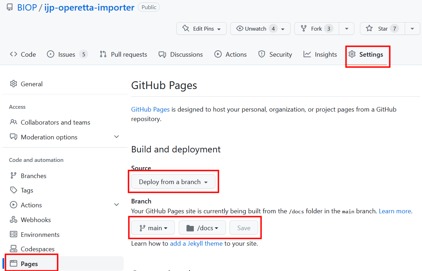Viewport: 422px width, 271px height.
Task: Click the Settings gear icon in the tab bar
Action: (352, 54)
